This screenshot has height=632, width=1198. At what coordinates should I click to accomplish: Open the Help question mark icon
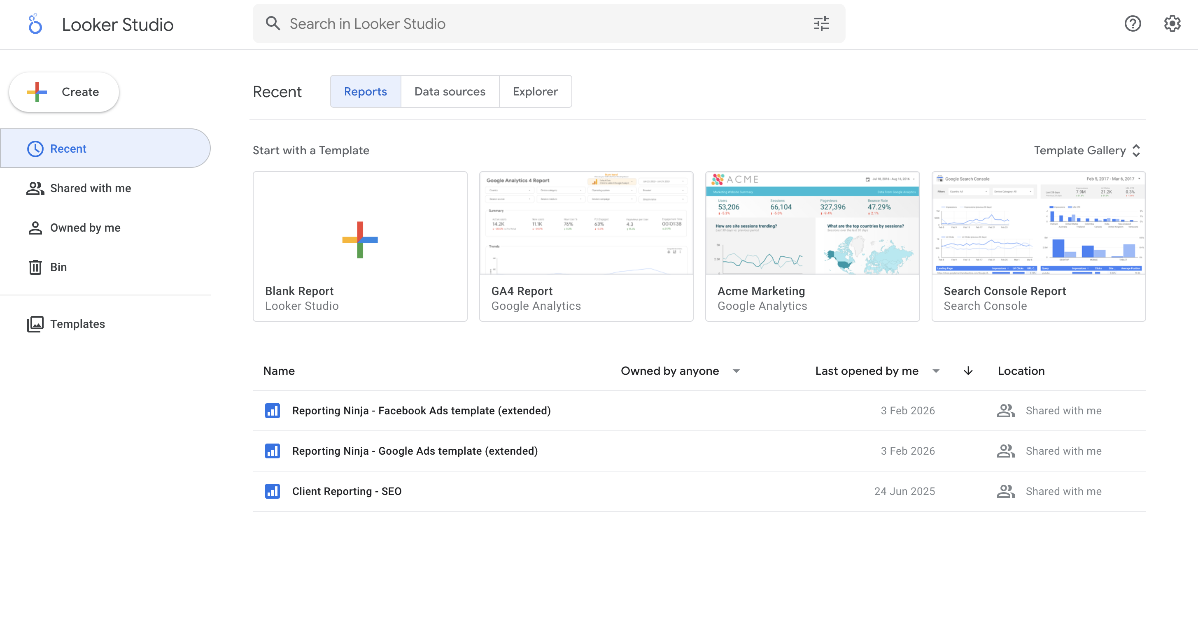1133,24
